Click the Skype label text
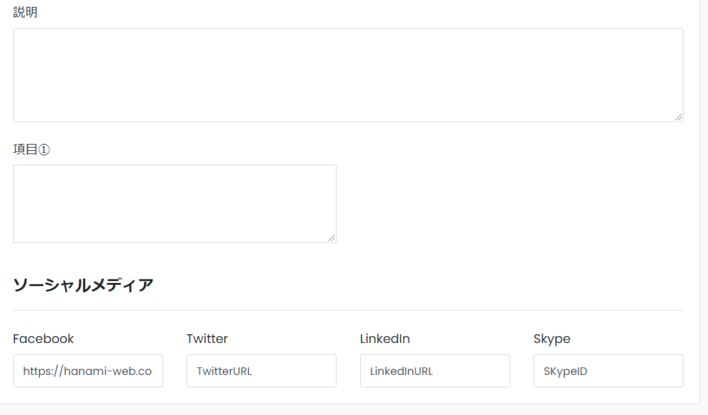Viewport: 708px width, 415px height. (x=552, y=339)
